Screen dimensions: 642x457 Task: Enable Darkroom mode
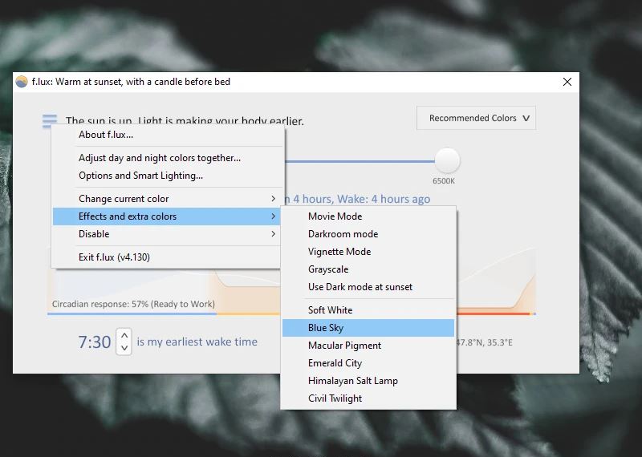pyautogui.click(x=368, y=234)
